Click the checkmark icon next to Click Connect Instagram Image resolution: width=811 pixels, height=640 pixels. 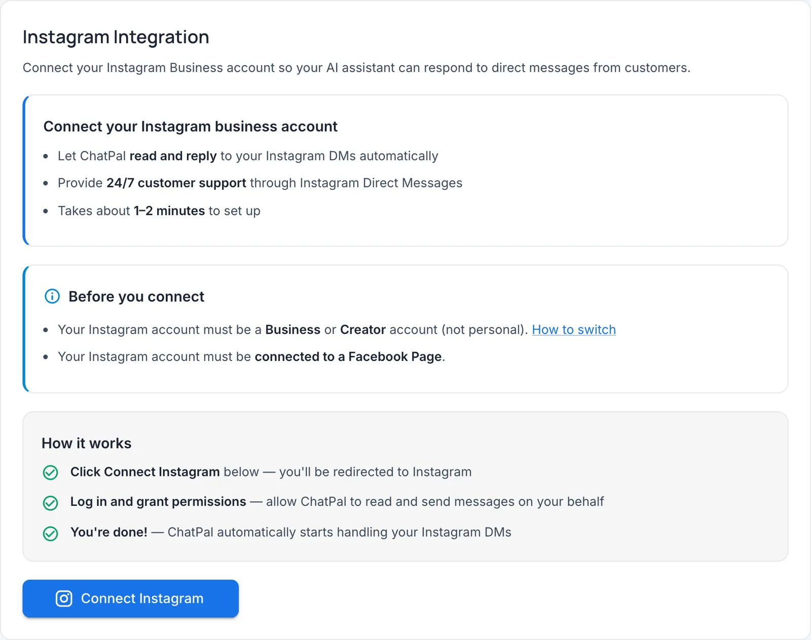[51, 472]
